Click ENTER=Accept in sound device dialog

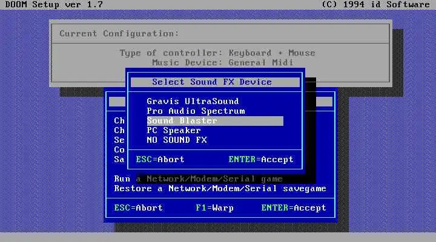[261, 160]
